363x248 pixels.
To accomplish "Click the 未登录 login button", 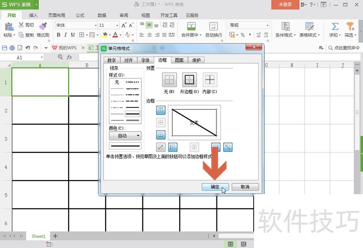I will pos(285,5).
